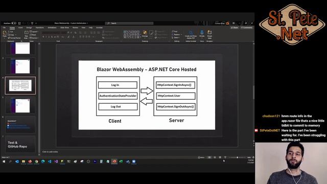Image resolution: width=327 pixels, height=184 pixels.
Task: Open the Select dropdown
Action: tap(176, 37)
